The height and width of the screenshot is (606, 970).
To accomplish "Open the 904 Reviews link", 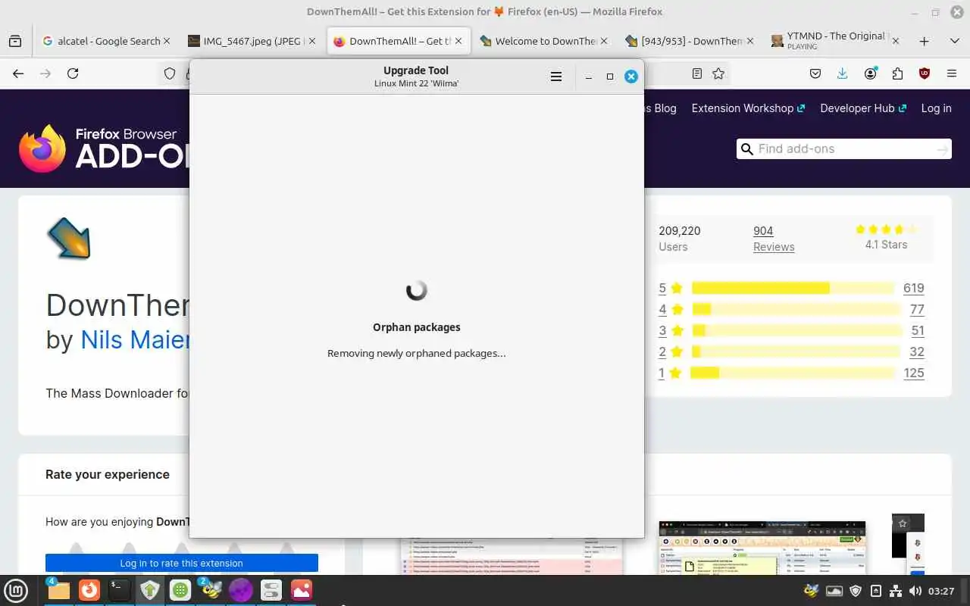I will [x=774, y=239].
